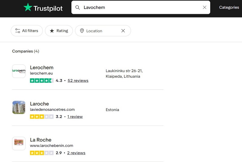242x162 pixels.
Task: Open Lerochem's 52 reviews link
Action: coord(78,80)
